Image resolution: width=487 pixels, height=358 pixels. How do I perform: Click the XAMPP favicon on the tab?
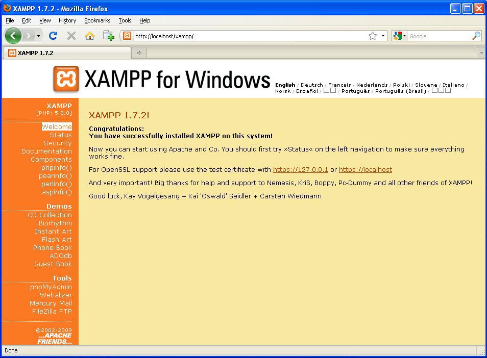(x=12, y=53)
